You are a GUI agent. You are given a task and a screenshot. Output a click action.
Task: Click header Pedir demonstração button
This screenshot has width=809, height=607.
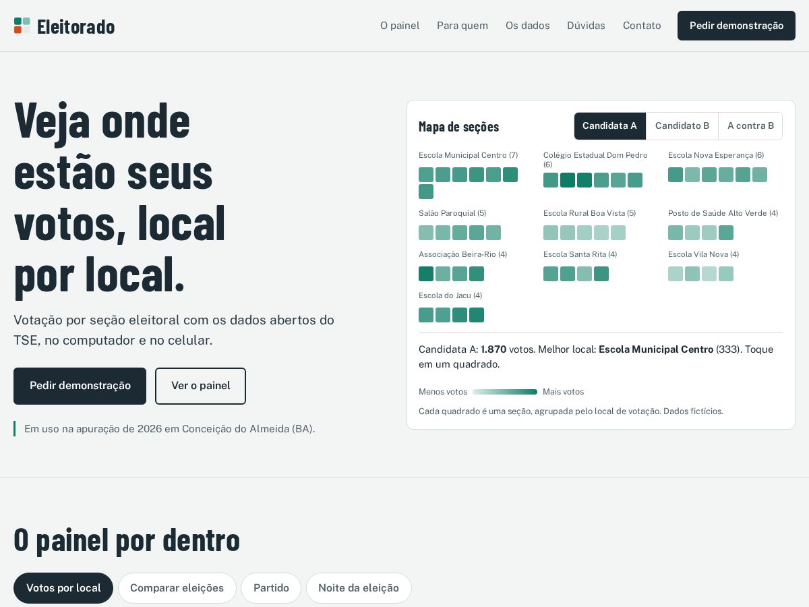736,26
